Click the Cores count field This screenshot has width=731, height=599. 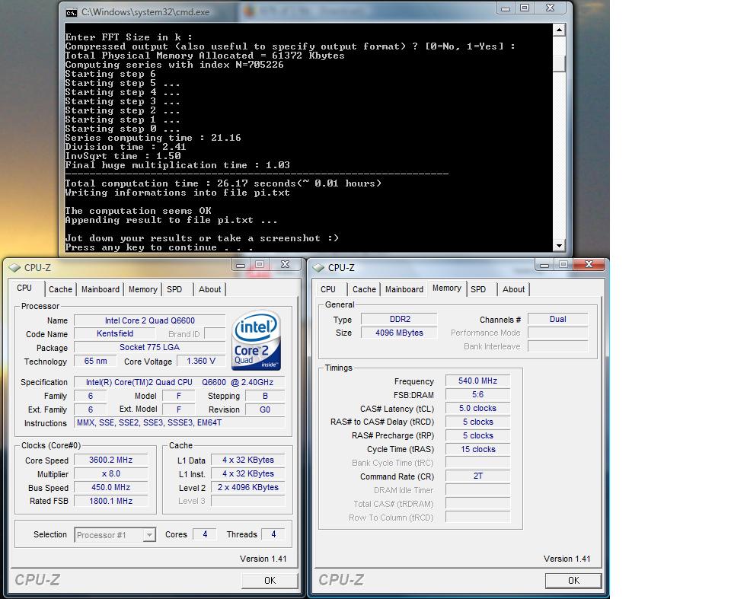205,534
